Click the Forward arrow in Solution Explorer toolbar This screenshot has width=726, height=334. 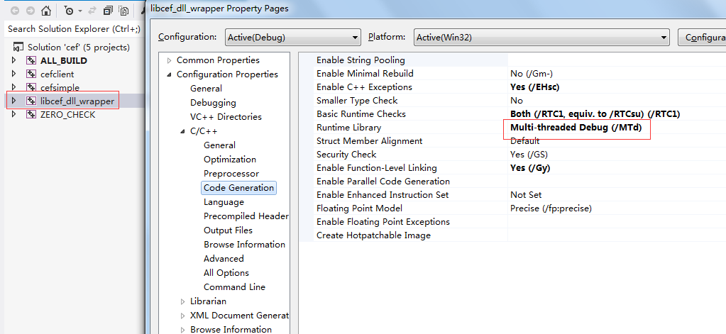click(x=30, y=10)
